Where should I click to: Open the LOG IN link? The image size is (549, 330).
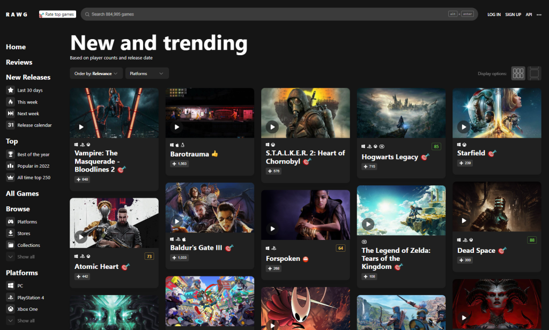494,14
